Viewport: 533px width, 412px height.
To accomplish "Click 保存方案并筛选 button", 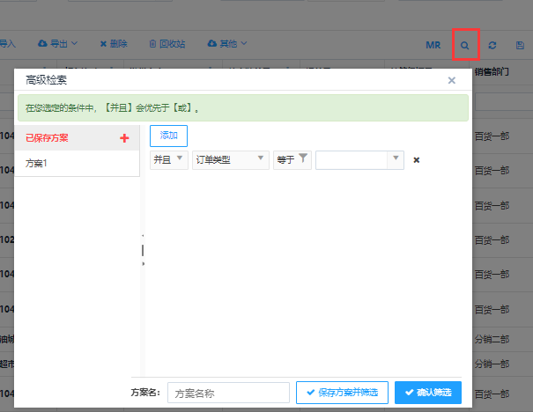I will 342,393.
